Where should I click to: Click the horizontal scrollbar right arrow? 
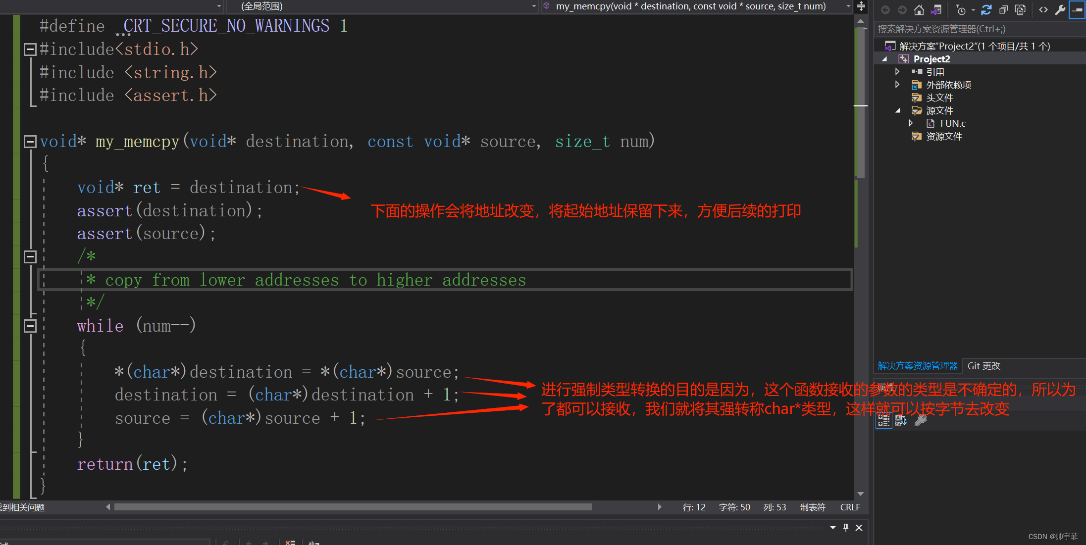(x=660, y=507)
